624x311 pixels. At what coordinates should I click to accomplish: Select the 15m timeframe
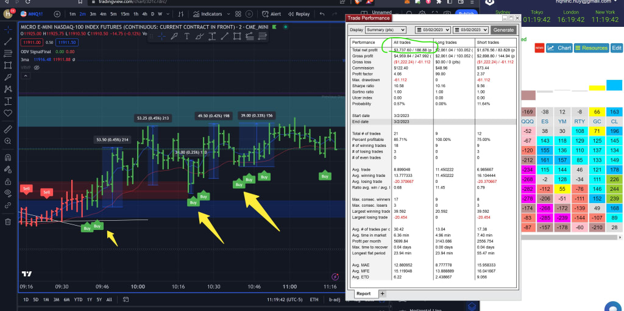click(x=124, y=14)
